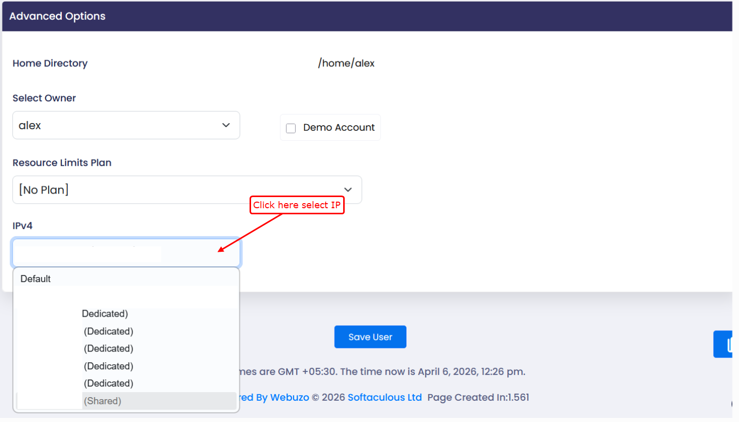
Task: Open the Webuzo footer link
Action: [289, 397]
